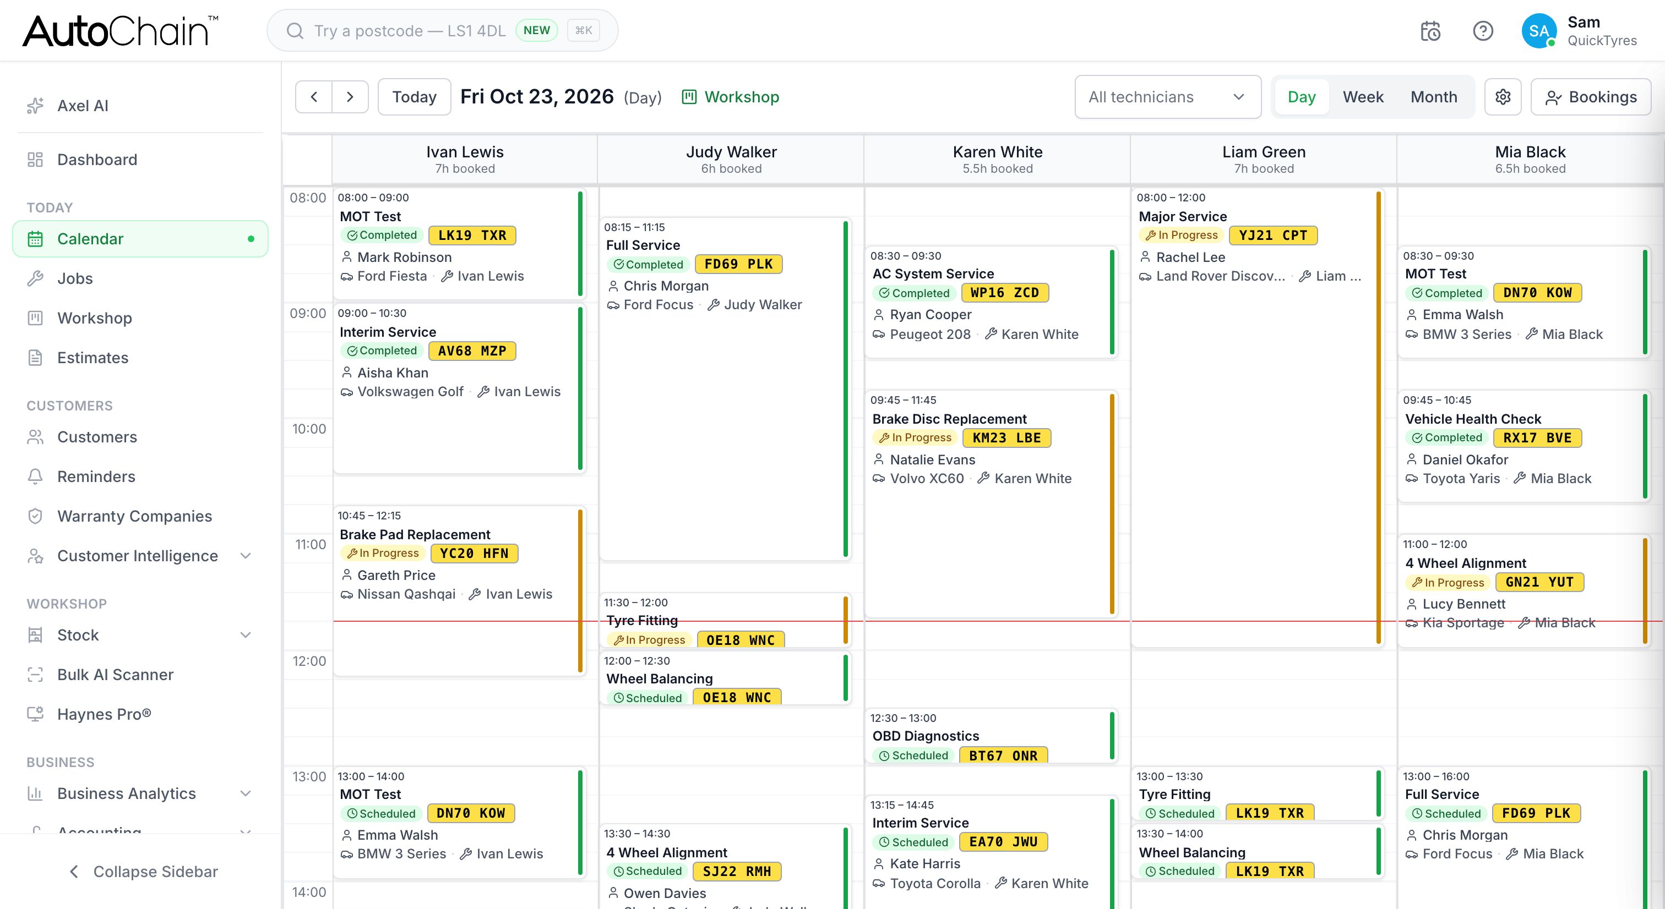
Task: Open Estimates page
Action: coord(140,358)
